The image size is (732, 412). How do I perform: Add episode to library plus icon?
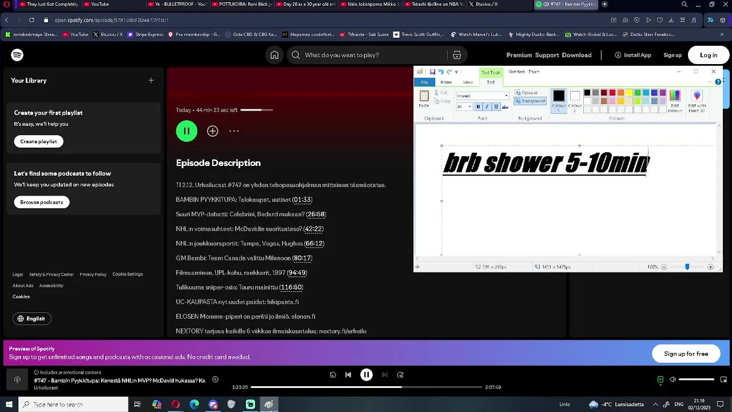coord(213,131)
